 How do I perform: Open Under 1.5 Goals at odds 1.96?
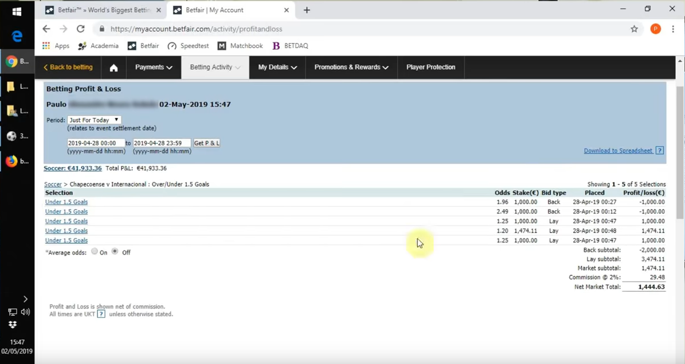point(66,202)
